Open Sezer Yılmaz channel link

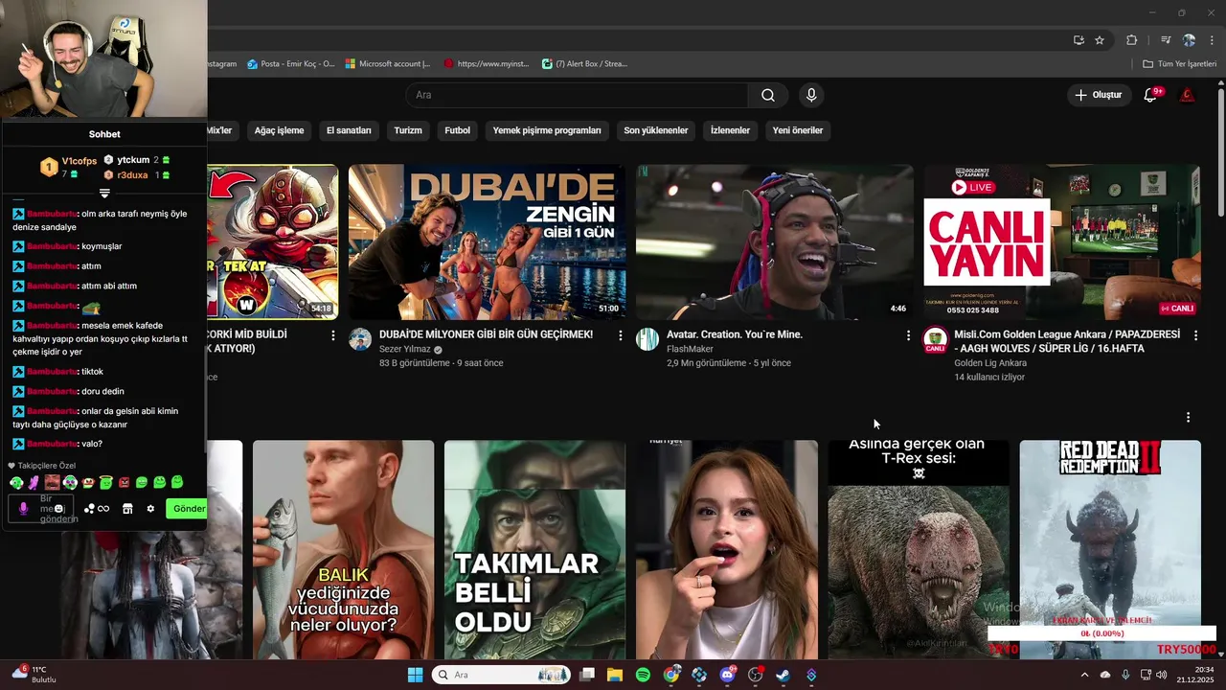[x=405, y=349]
